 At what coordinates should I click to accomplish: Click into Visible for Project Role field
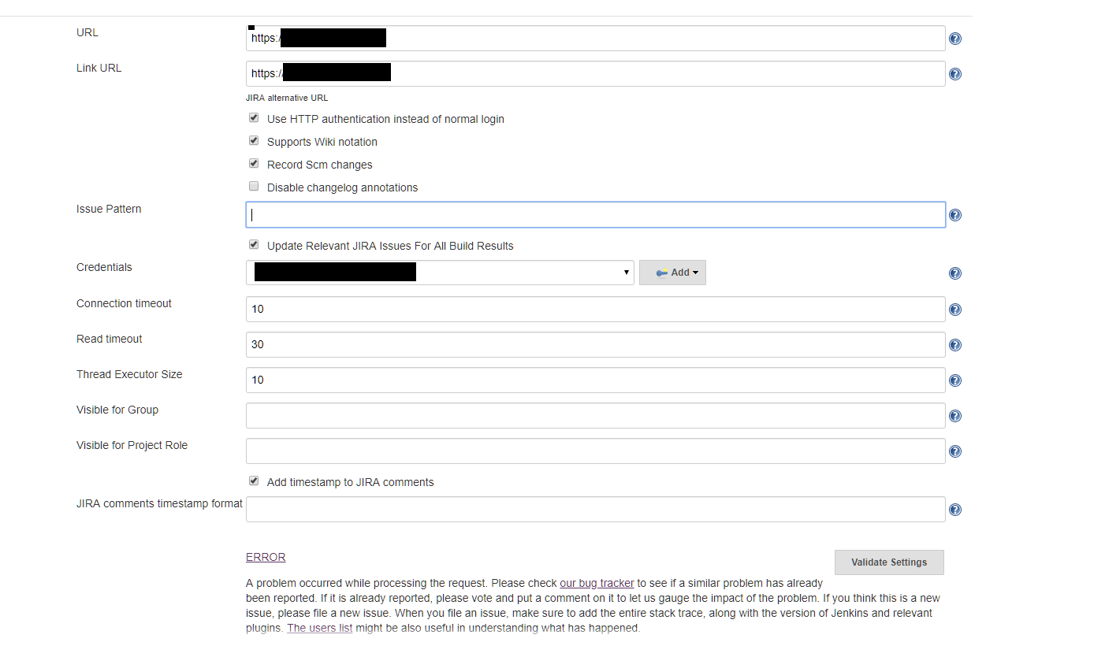tap(595, 451)
